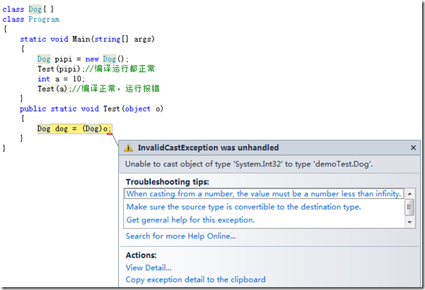The width and height of the screenshot is (425, 290).
Task: Close the InvalidCastException dialog
Action: tap(413, 147)
